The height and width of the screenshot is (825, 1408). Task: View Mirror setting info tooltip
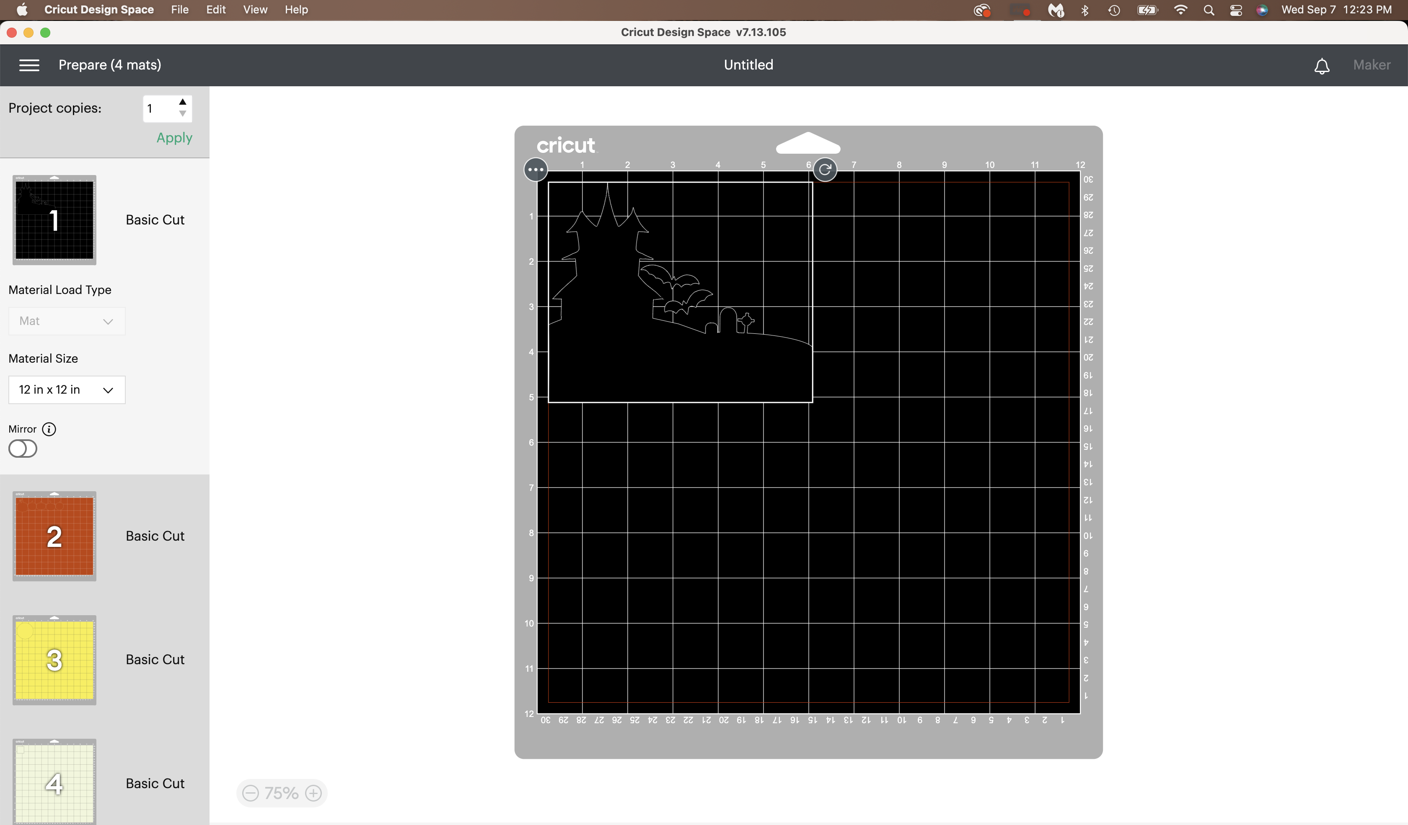pos(49,429)
